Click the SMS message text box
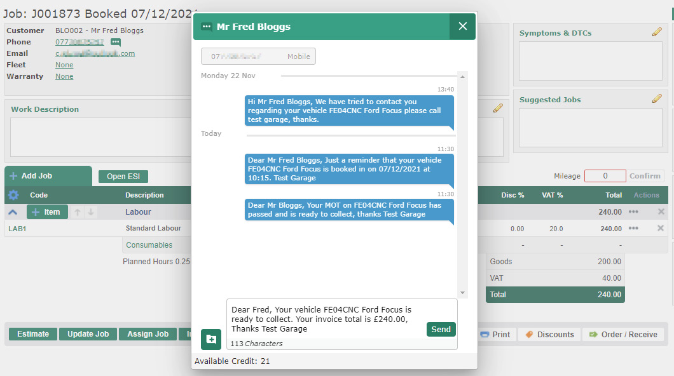The image size is (674, 376). coord(324,318)
